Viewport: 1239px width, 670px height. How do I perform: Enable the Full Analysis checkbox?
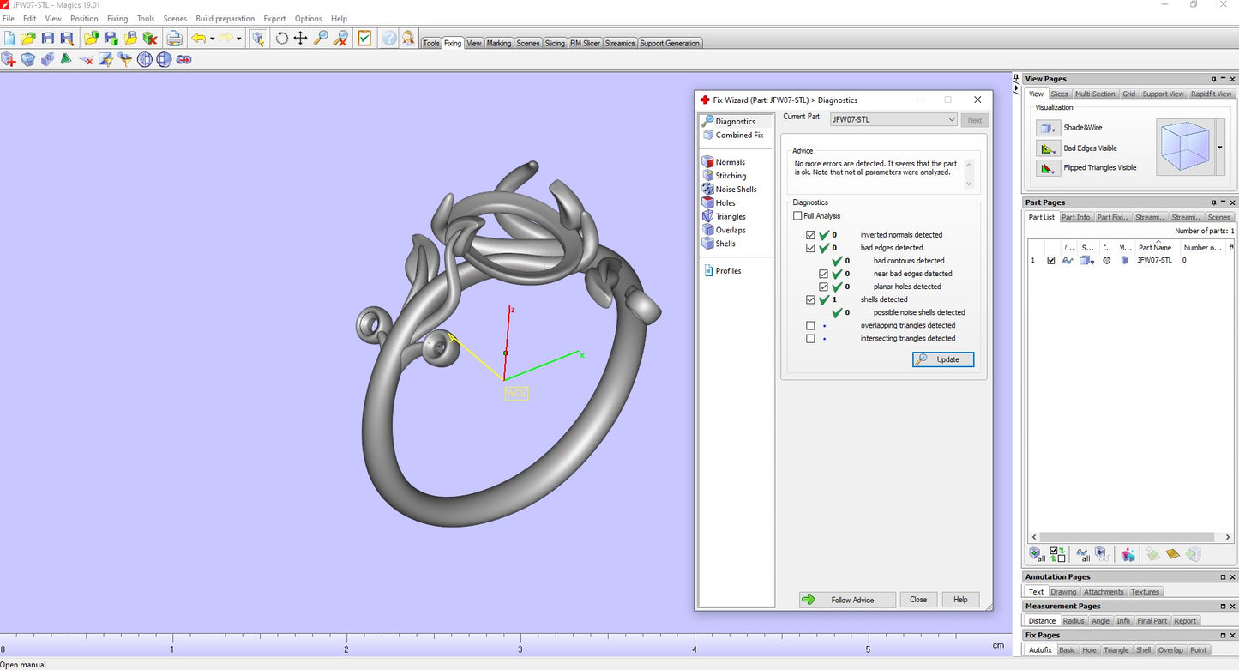coord(798,216)
